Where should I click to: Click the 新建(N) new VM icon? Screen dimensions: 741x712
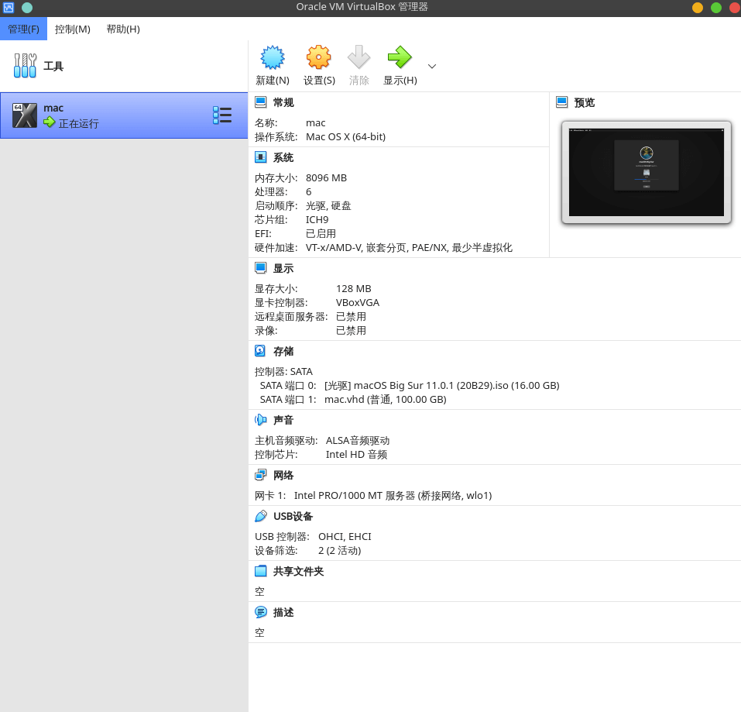tap(273, 57)
